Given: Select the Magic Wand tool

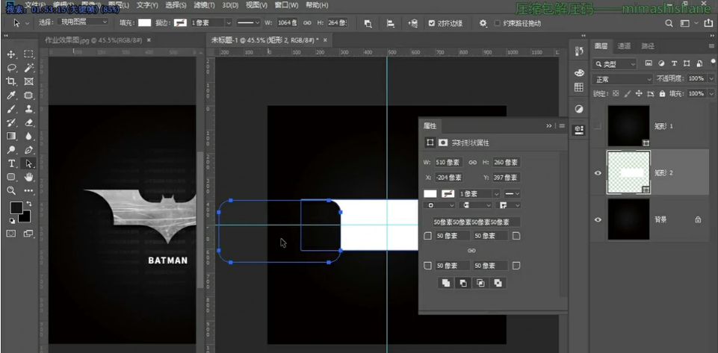Looking at the screenshot, I should tap(29, 68).
